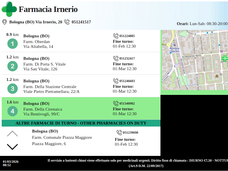Select the Altre Farmacie di Turno header

tap(81, 123)
